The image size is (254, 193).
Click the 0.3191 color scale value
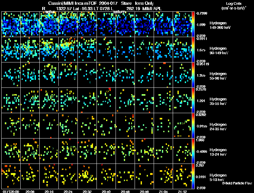click(x=201, y=177)
